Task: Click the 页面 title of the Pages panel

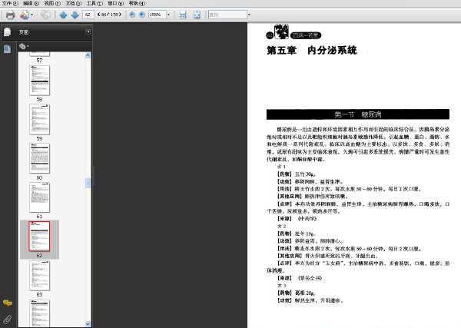Action: click(24, 32)
